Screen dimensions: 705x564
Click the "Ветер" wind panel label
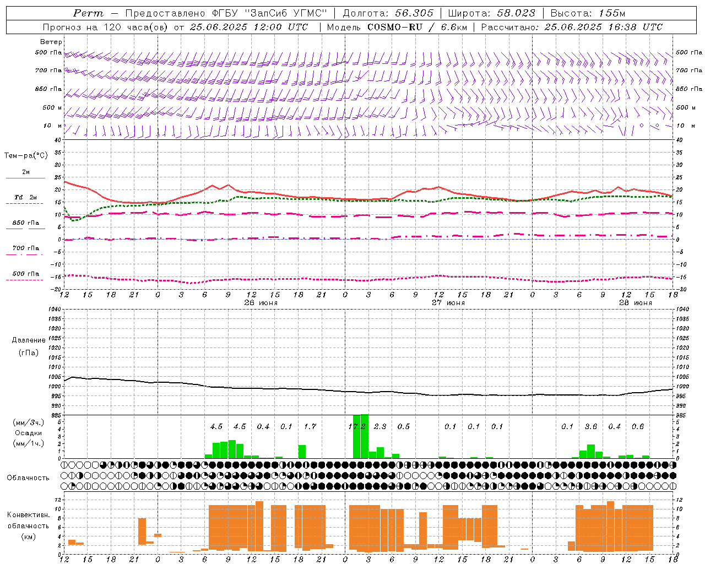pos(51,42)
